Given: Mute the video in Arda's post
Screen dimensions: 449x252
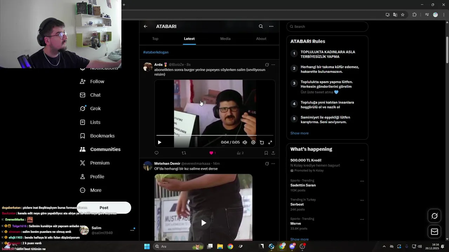Looking at the screenshot, I should (245, 142).
